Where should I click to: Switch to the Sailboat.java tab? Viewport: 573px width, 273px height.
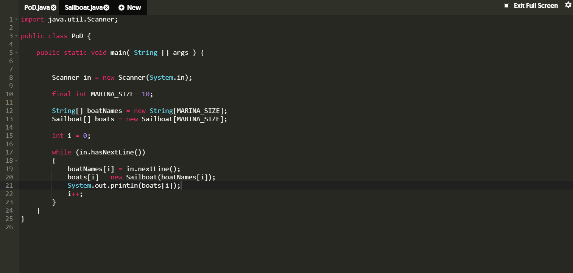coord(84,8)
